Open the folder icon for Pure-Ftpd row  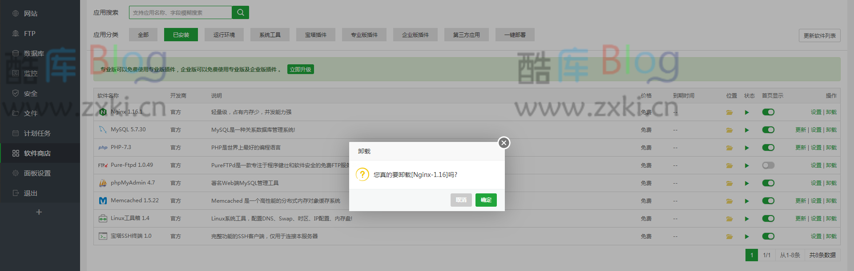click(x=729, y=165)
